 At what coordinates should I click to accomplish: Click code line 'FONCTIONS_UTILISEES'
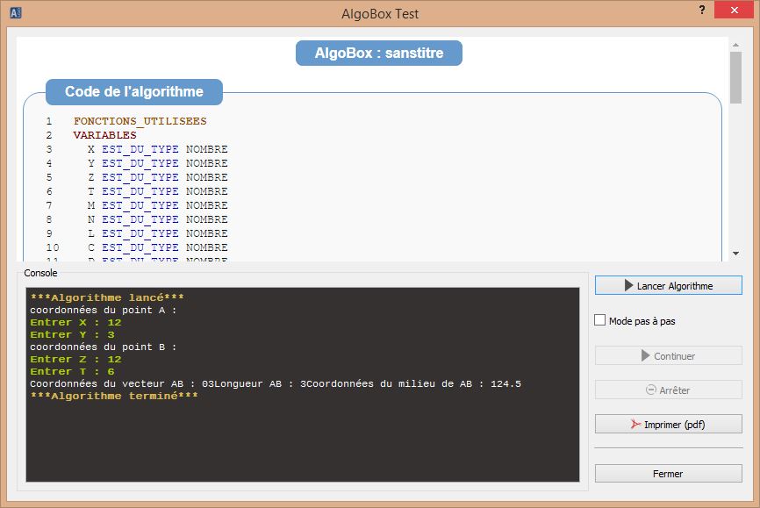tap(140, 121)
